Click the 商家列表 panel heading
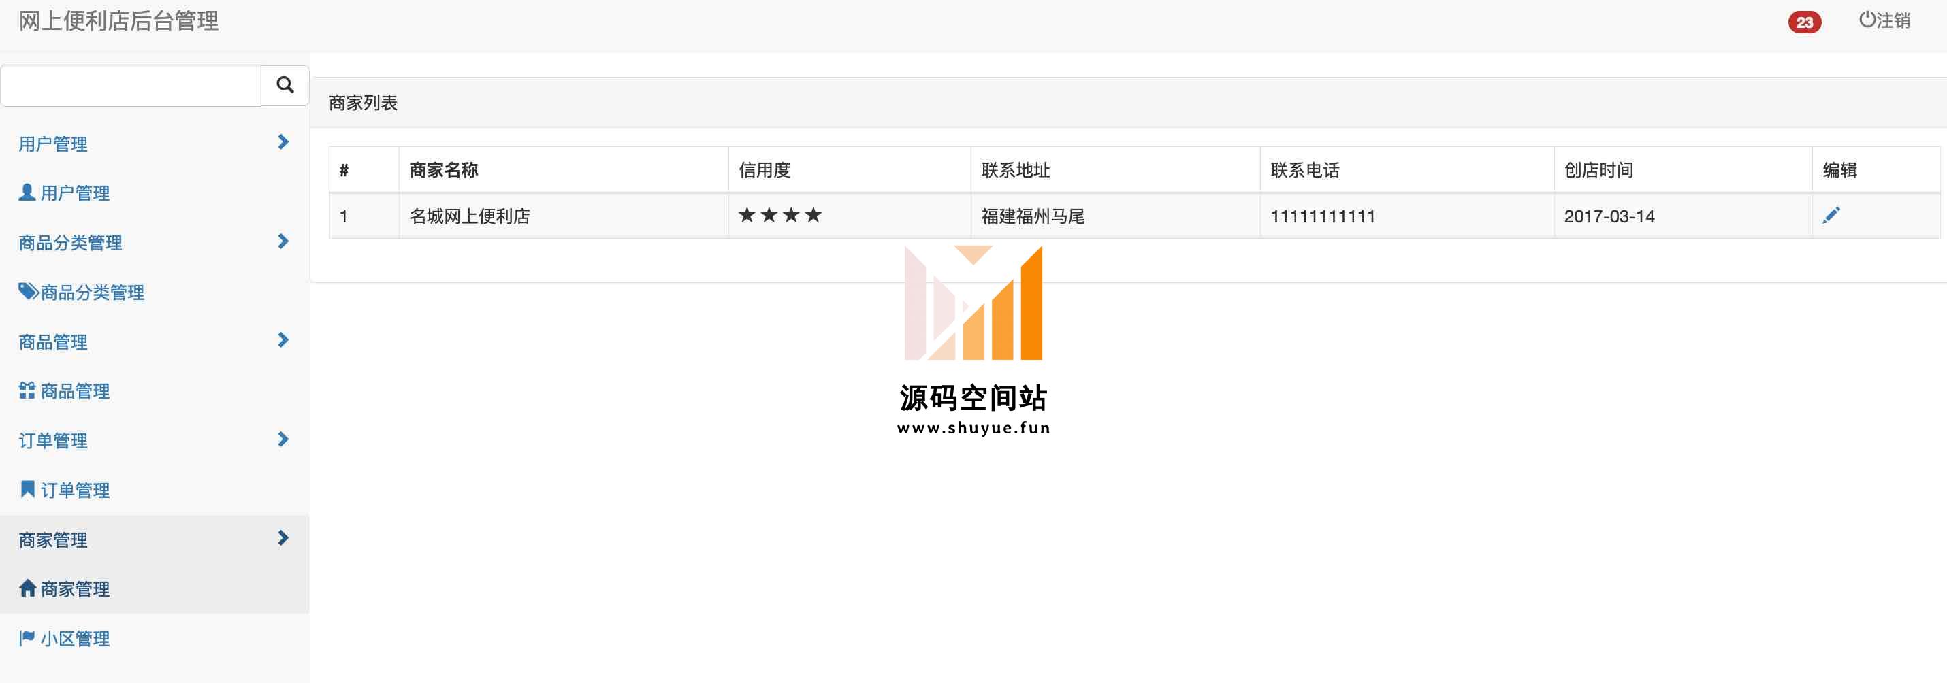This screenshot has height=683, width=1947. [363, 103]
